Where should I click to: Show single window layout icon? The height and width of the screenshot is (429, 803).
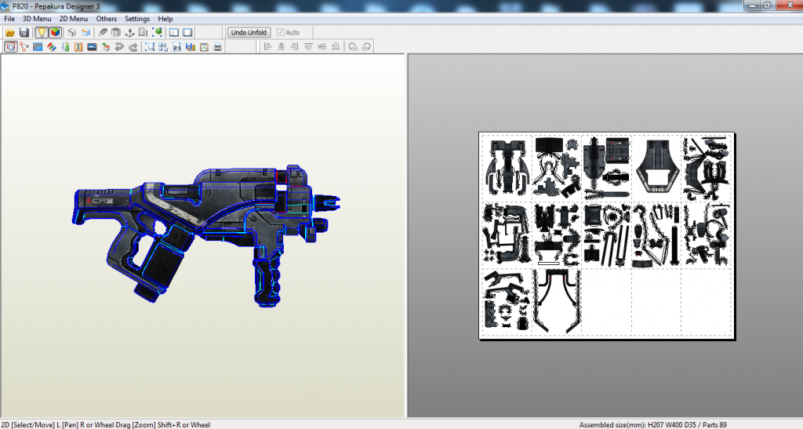[188, 32]
